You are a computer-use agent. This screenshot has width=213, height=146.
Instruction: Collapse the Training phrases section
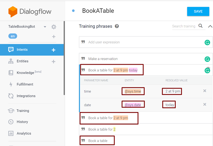pos(210,26)
